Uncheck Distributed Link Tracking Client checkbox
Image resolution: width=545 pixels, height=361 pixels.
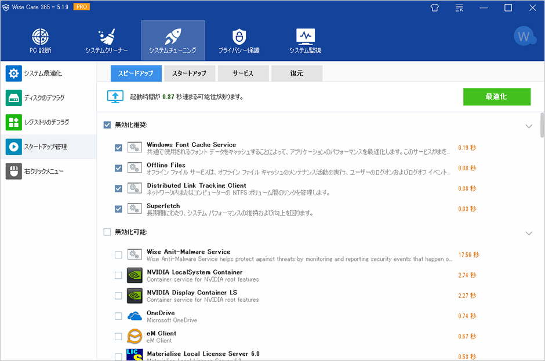point(118,188)
